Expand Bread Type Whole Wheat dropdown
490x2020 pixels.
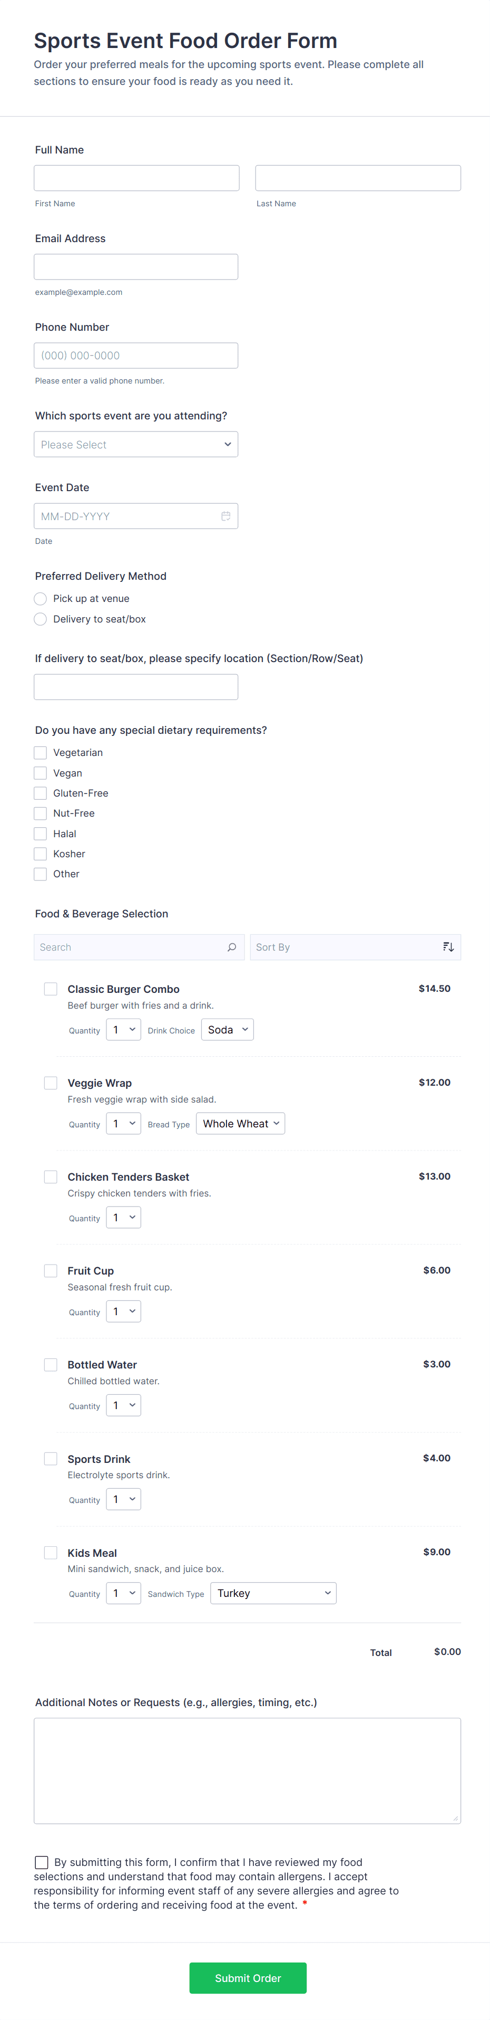pyautogui.click(x=240, y=1124)
